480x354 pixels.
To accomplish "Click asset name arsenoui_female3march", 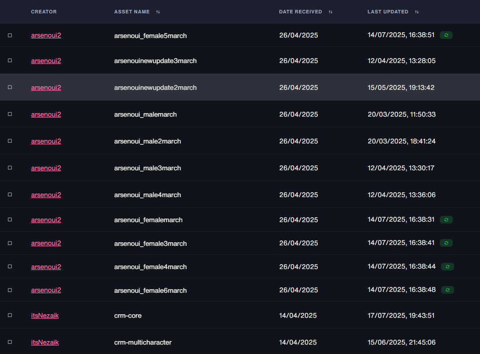I will point(150,244).
